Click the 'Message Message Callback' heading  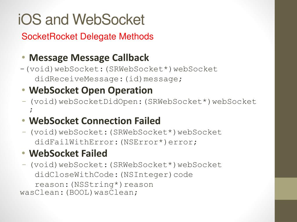89,58
